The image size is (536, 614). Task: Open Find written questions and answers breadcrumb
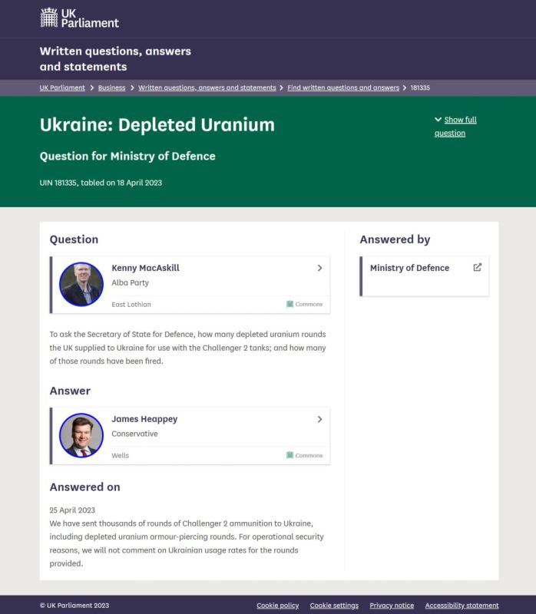coord(343,87)
